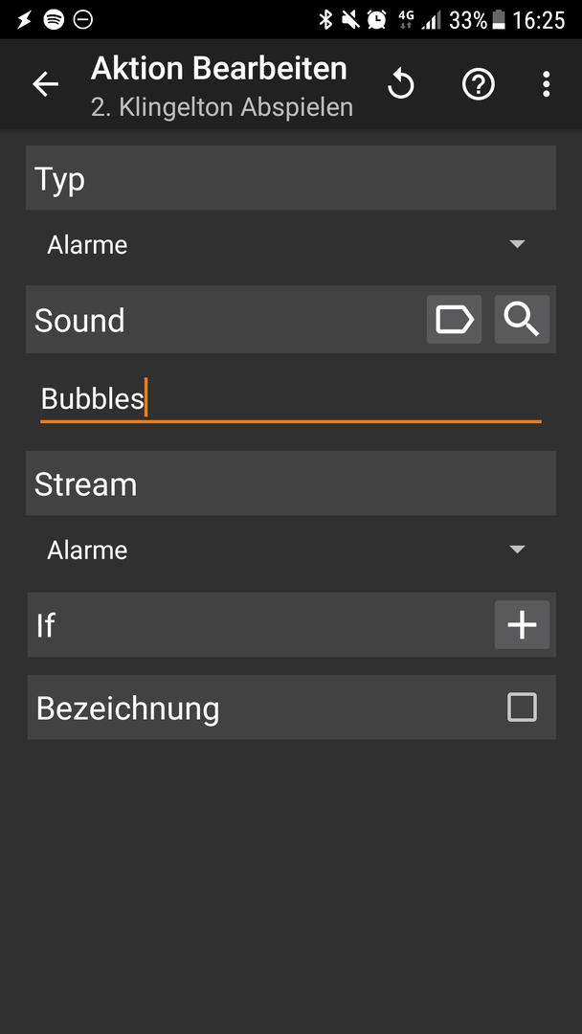The height and width of the screenshot is (1034, 582).
Task: Open help via question mark icon
Action: coord(478,84)
